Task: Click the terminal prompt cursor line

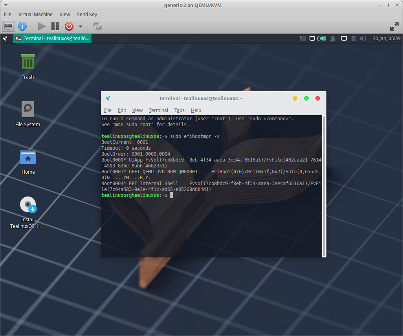Action: pos(137,195)
